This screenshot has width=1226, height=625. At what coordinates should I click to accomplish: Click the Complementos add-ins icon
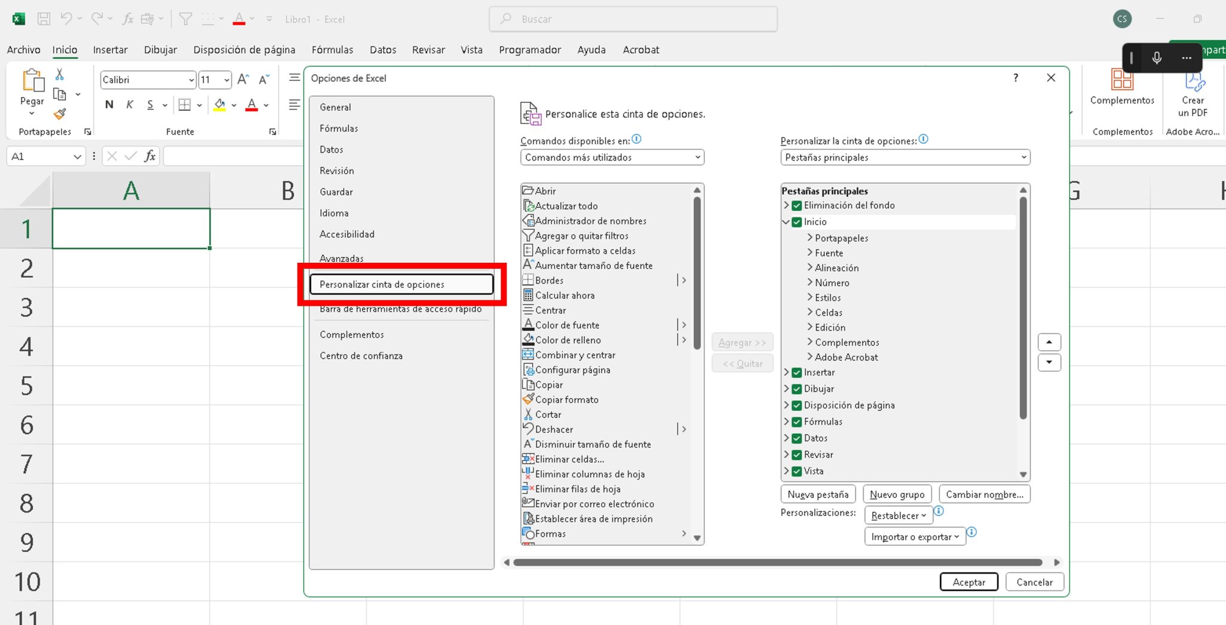pyautogui.click(x=1122, y=79)
